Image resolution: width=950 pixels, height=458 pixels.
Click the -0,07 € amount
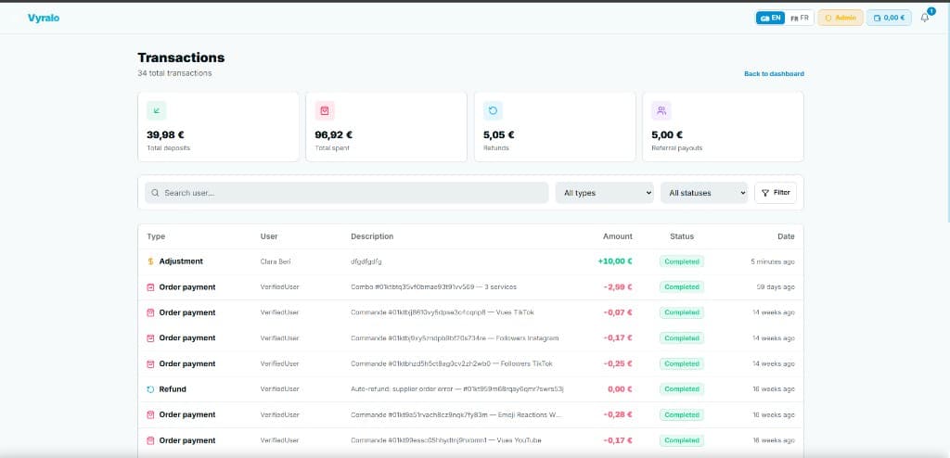click(618, 312)
